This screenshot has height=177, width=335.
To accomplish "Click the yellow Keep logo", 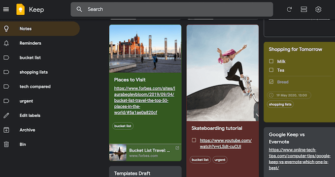I will [21, 10].
